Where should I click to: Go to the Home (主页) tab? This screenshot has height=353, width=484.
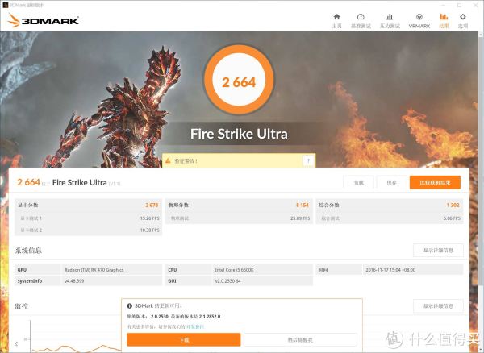(336, 21)
